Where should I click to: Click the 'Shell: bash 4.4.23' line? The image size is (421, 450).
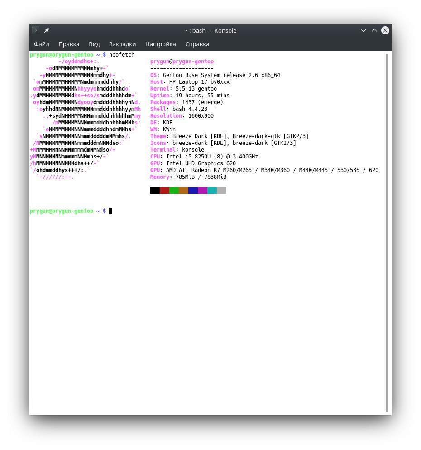[x=179, y=109]
